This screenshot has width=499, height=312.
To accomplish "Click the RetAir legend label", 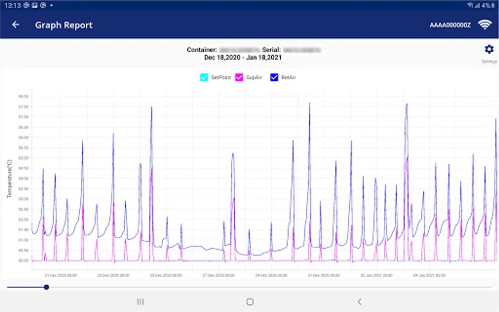I will [289, 77].
